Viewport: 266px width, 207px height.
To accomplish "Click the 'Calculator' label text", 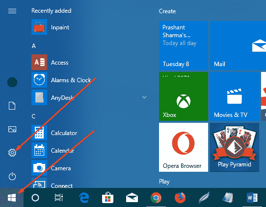I will pyautogui.click(x=64, y=133).
